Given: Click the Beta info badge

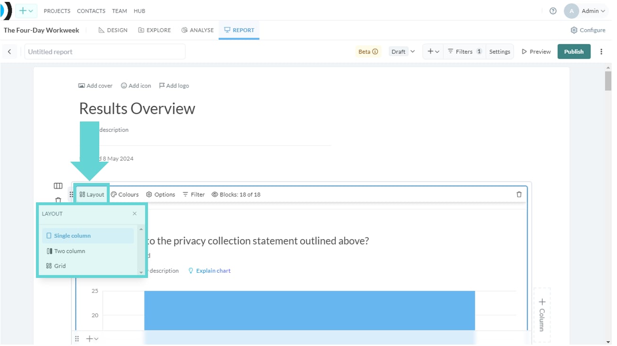Looking at the screenshot, I should [x=368, y=52].
